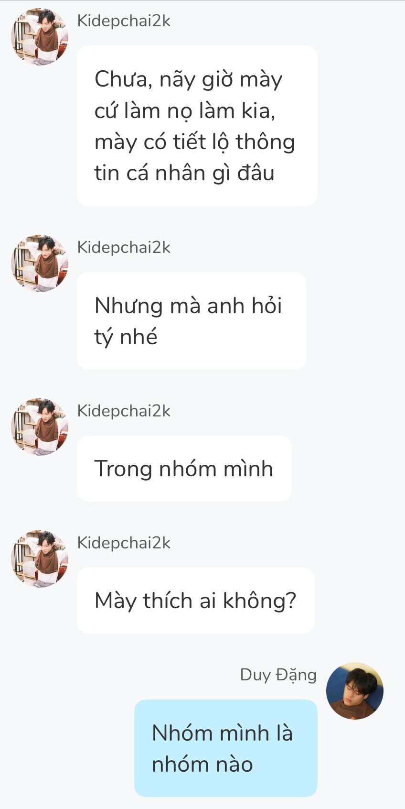Viewport: 405px width, 809px height.
Task: Tap Kidepchai2k name above the "Chưa, nãy giờ" message
Action: [x=124, y=21]
